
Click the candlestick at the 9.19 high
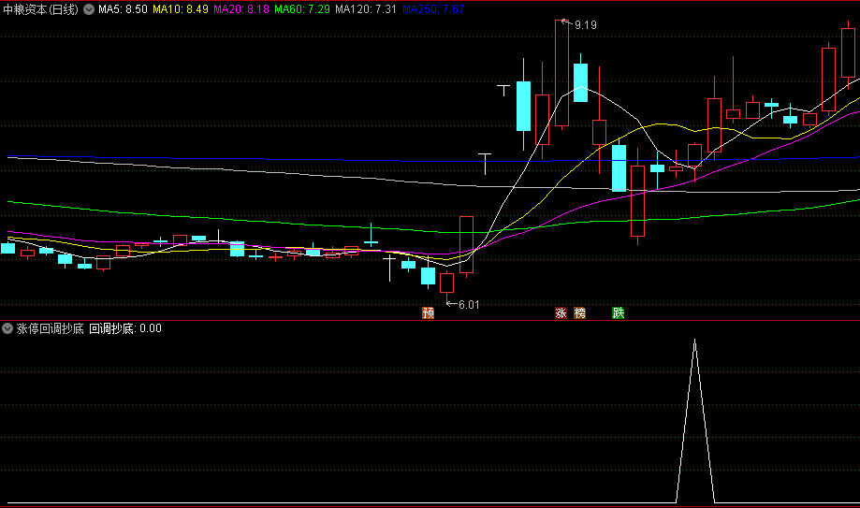coord(561,74)
